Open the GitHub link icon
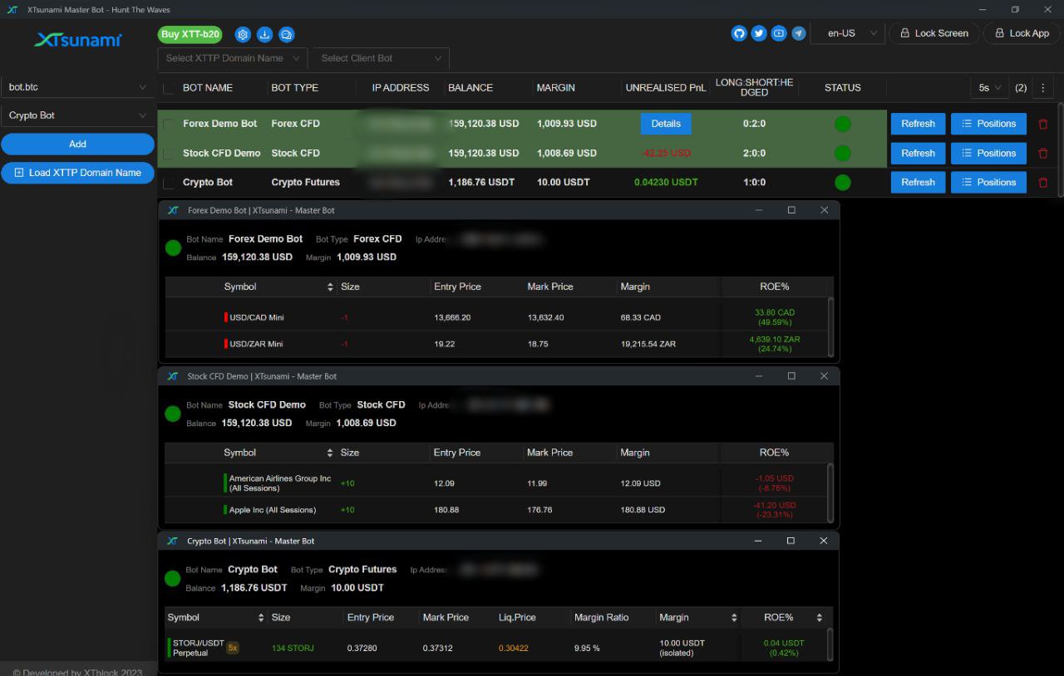 739,33
